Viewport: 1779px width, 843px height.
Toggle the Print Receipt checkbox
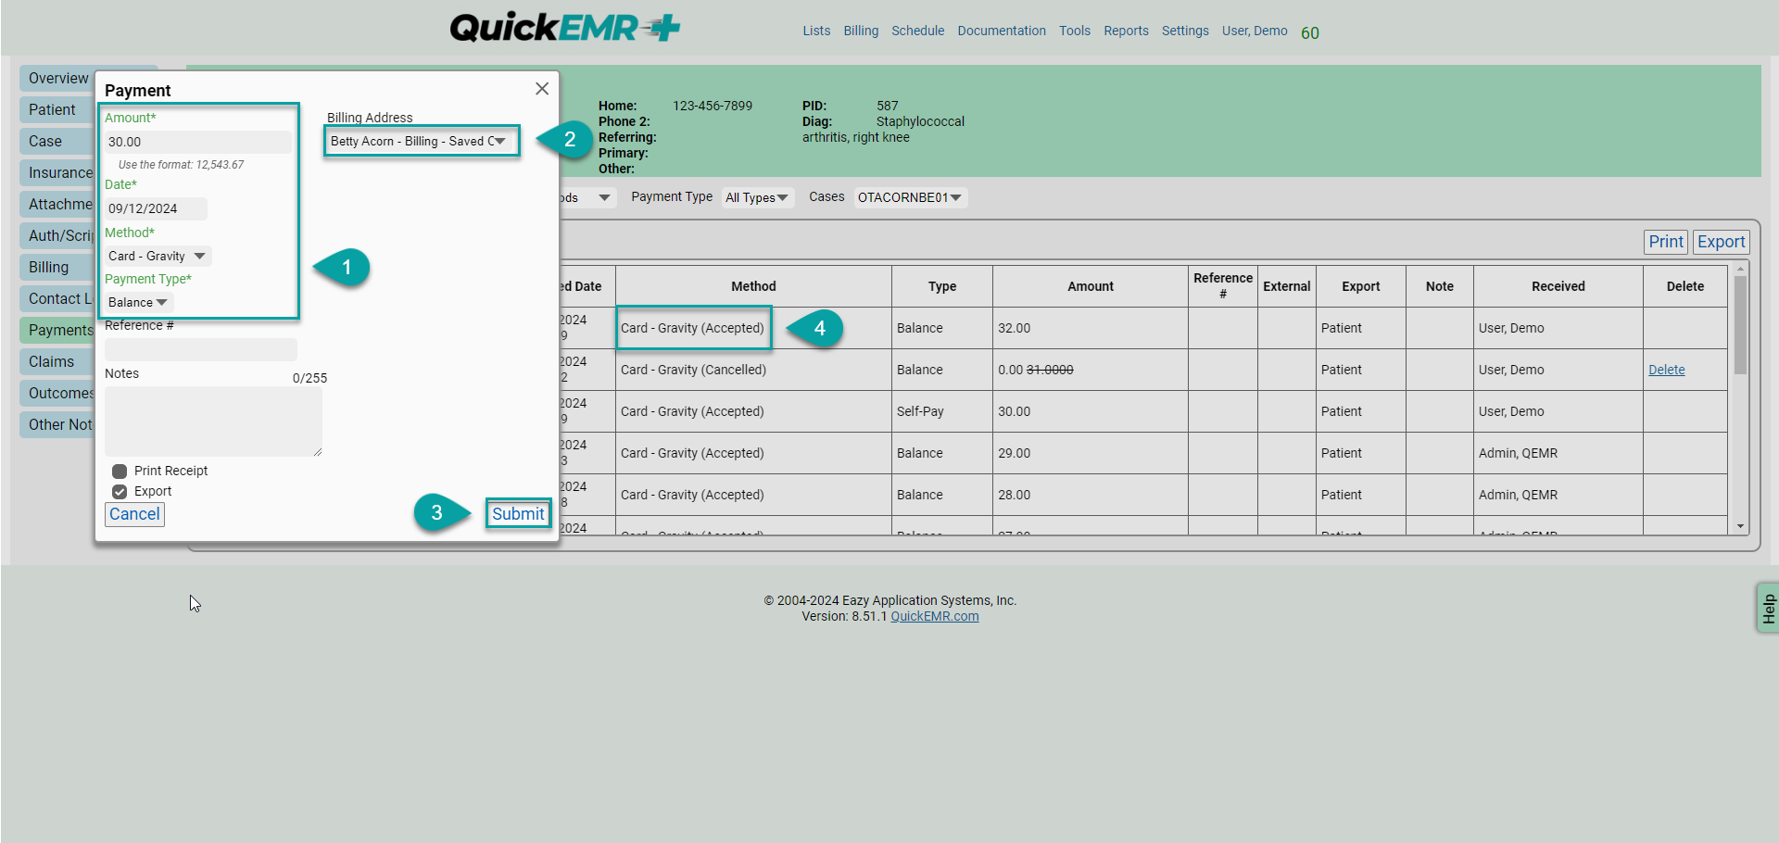click(x=120, y=472)
